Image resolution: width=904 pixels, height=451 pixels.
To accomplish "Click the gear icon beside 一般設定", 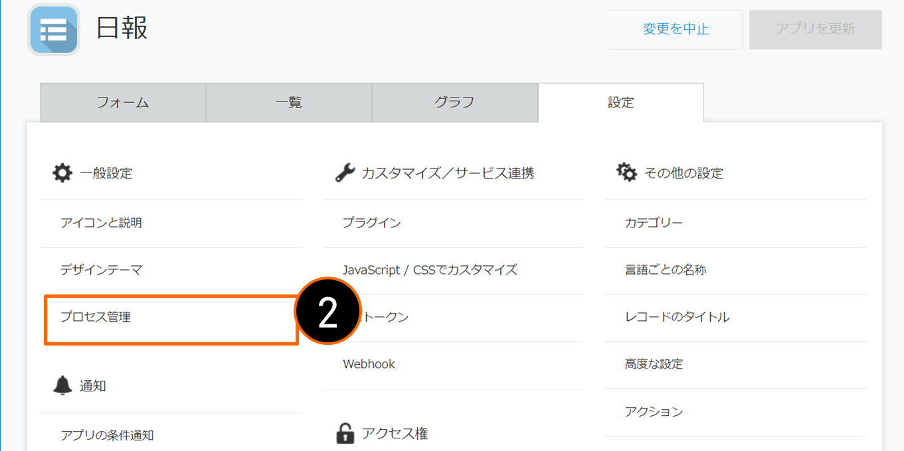I will 62,173.
